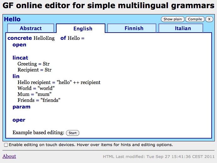This screenshot has height=163, width=217.
Task: Select the param section keyword
Action: [x=21, y=107]
